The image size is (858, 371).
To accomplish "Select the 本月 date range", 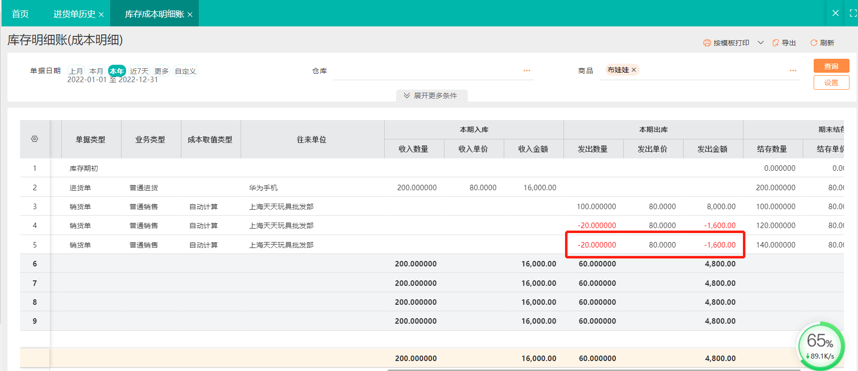I will (96, 71).
